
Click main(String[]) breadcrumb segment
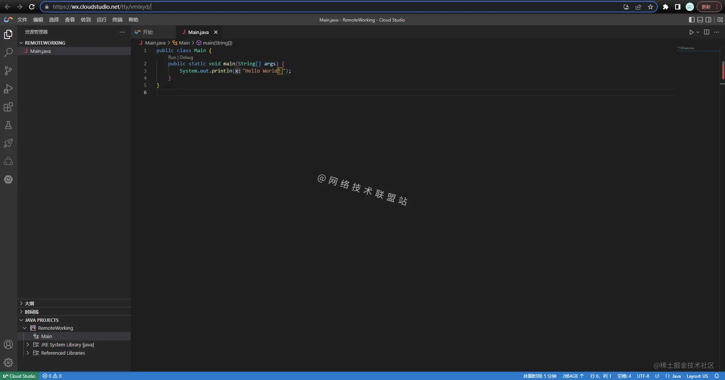[x=214, y=43]
